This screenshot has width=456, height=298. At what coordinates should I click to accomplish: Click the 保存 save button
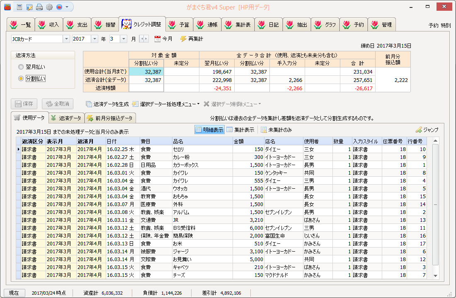pos(24,104)
